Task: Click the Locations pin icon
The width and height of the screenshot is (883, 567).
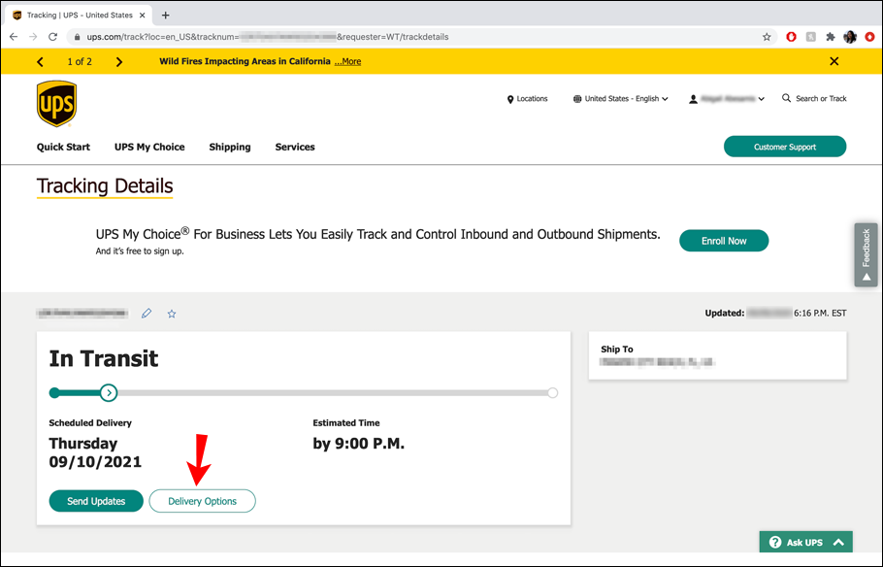Action: [510, 99]
